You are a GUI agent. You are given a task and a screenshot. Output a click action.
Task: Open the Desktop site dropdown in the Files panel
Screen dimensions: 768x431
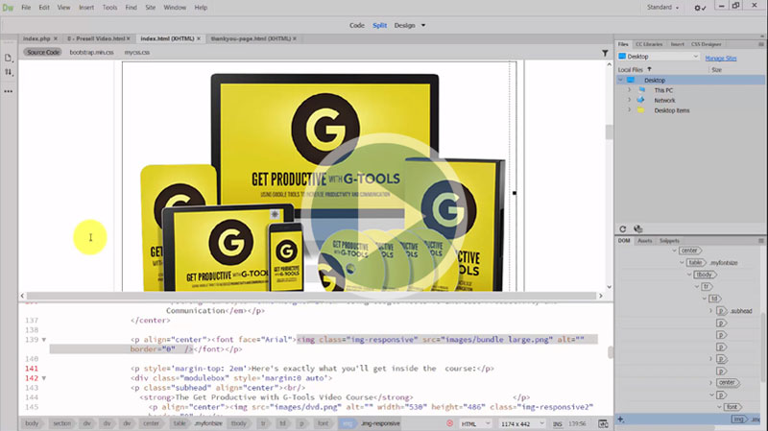pos(660,57)
